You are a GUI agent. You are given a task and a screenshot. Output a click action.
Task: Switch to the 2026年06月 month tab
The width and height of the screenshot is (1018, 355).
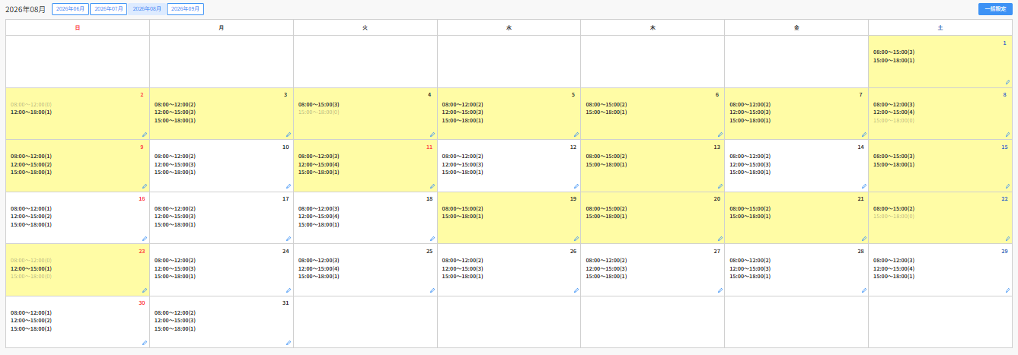point(70,9)
